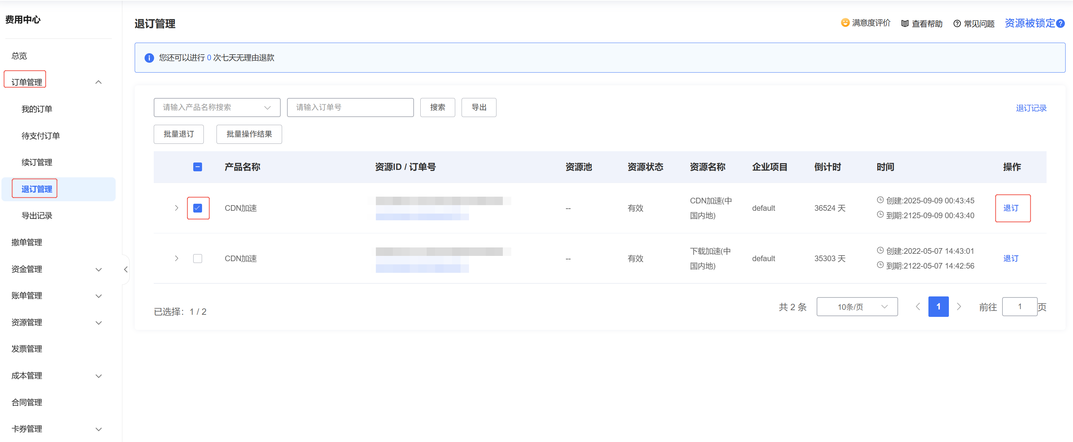Expand the 卡券管理 menu
The image size is (1073, 442).
(x=99, y=429)
